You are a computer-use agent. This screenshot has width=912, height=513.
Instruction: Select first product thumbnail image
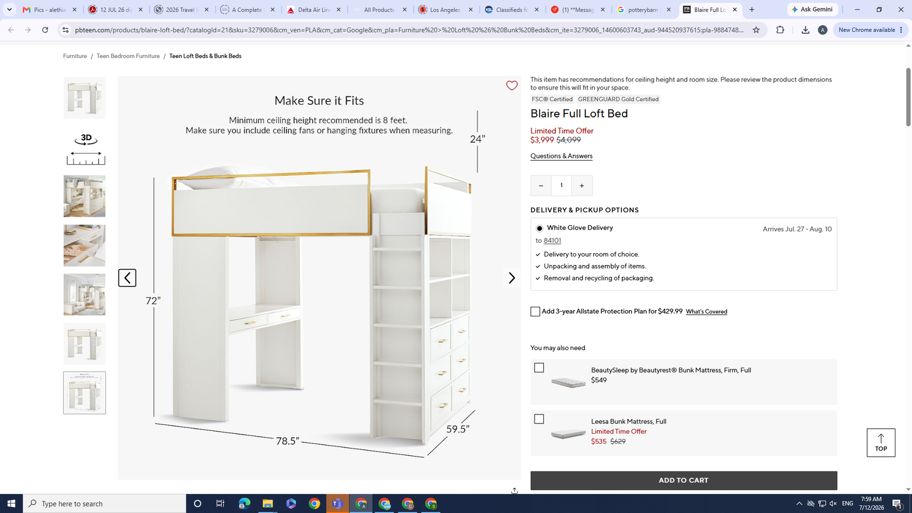coord(84,98)
